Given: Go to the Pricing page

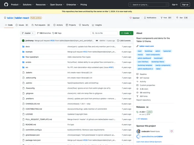Looking at the screenshot, I should click(x=84, y=5).
